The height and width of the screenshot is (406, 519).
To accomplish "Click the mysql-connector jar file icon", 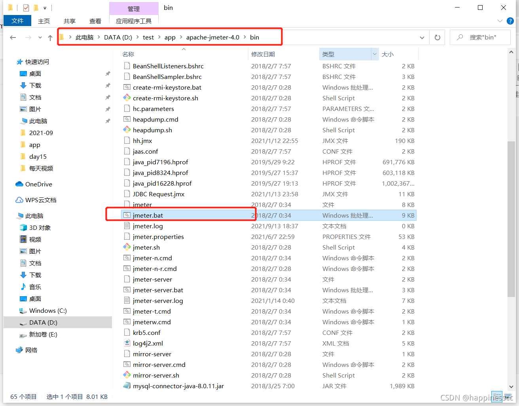I will pos(127,386).
